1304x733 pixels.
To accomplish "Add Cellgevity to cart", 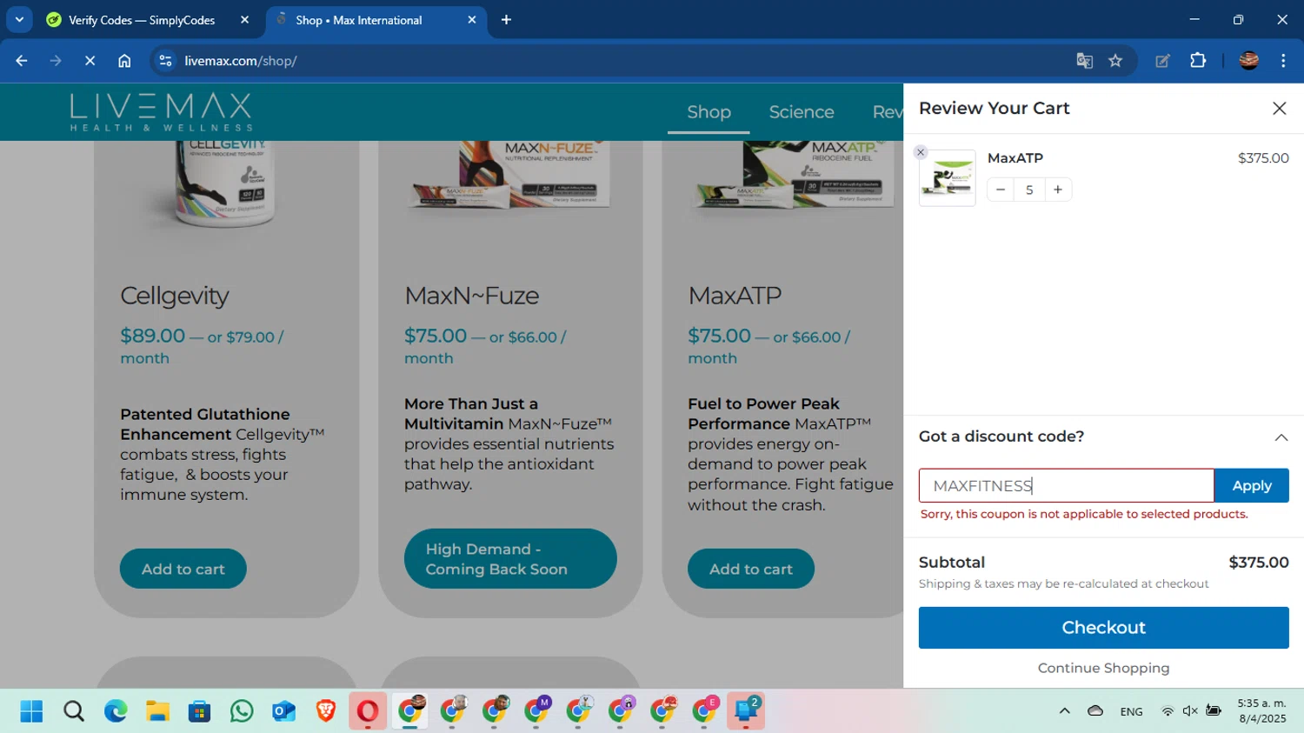I will pos(183,569).
